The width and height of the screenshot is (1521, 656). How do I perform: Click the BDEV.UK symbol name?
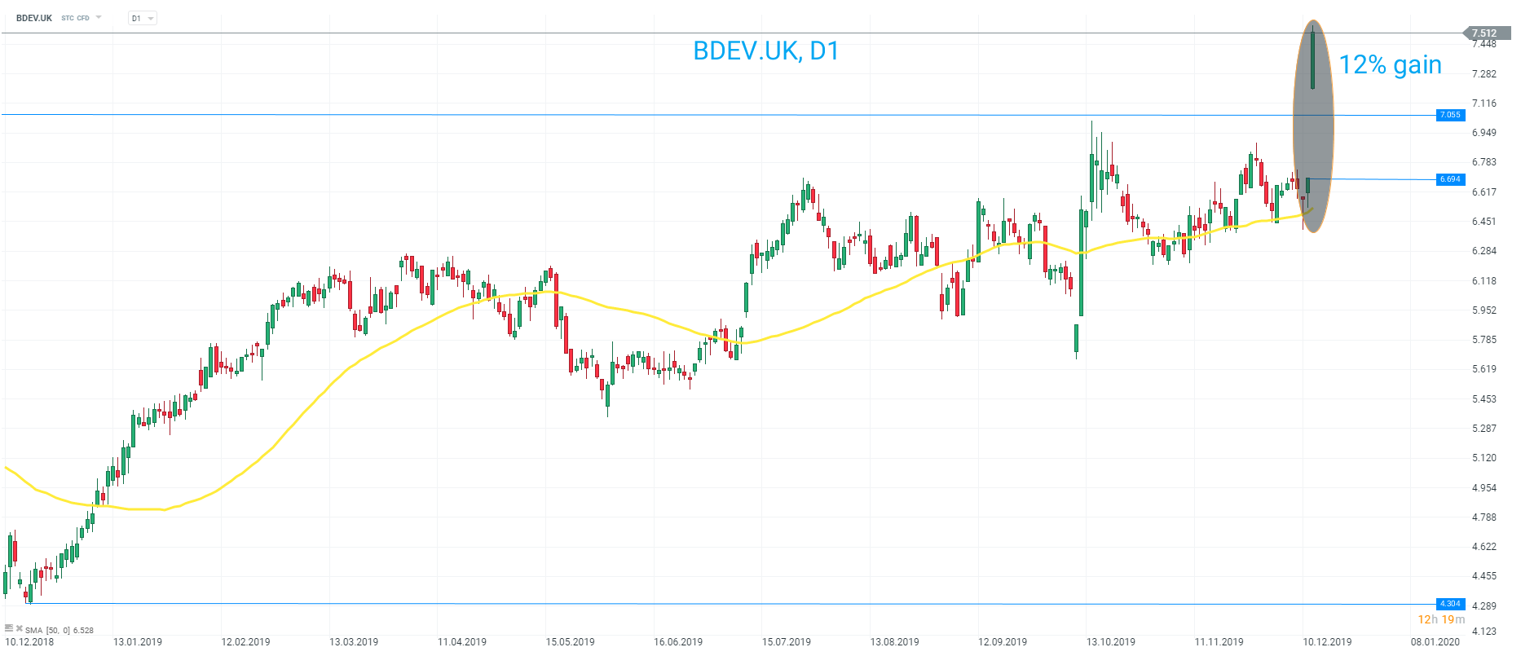pyautogui.click(x=34, y=18)
